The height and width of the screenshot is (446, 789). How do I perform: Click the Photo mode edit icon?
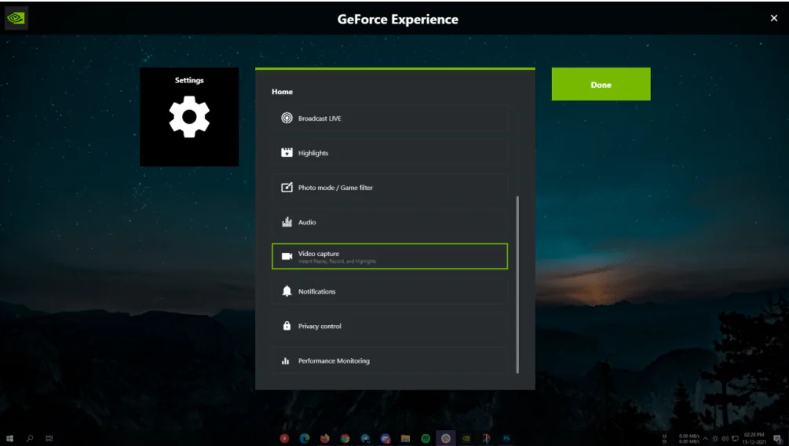pos(287,188)
